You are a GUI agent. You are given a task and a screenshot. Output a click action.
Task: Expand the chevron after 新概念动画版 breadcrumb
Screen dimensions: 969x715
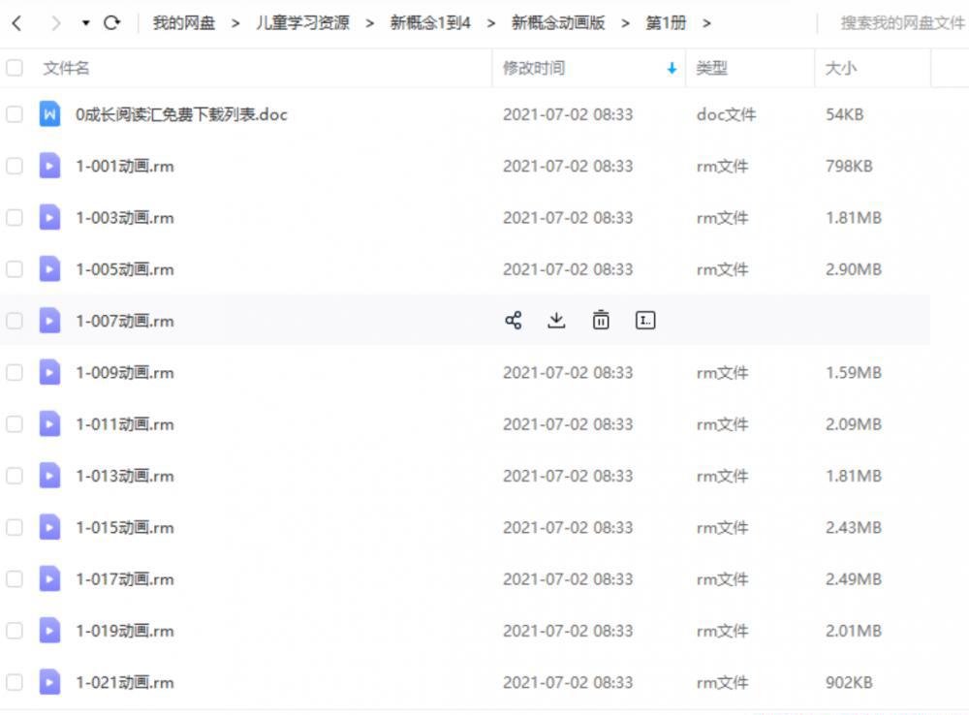click(625, 23)
